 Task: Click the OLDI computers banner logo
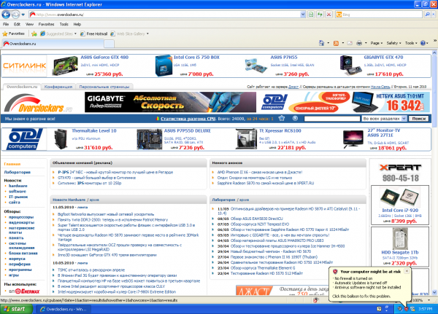pyautogui.click(x=274, y=102)
